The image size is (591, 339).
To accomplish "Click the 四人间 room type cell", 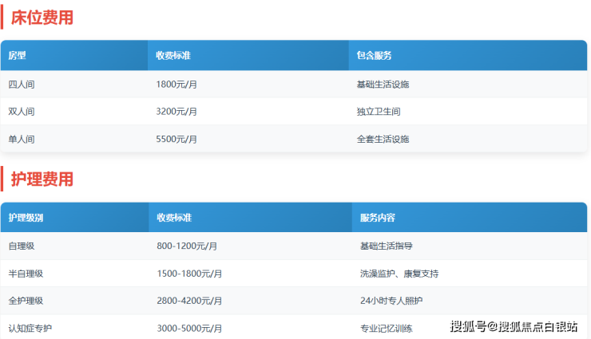I will click(22, 84).
